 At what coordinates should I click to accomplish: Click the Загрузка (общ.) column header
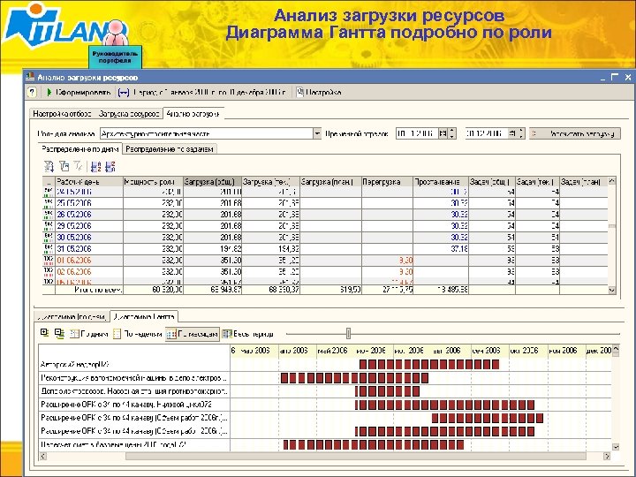tap(213, 182)
